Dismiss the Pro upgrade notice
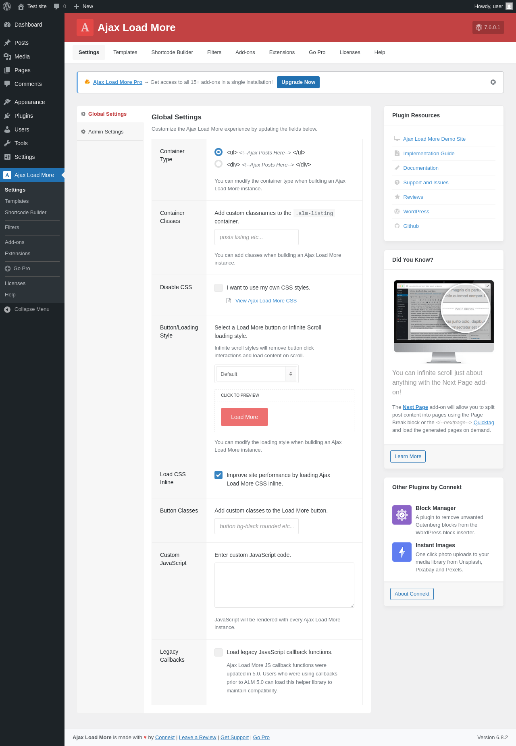The width and height of the screenshot is (516, 746). pos(493,82)
